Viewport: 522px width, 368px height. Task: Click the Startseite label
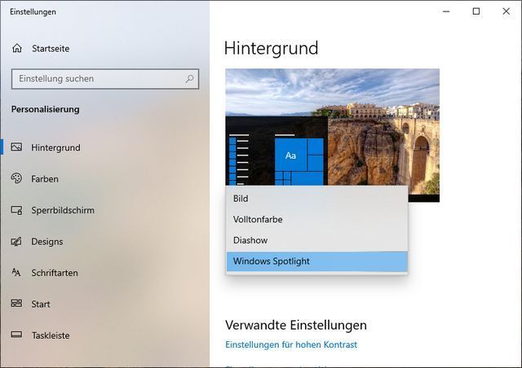[51, 49]
